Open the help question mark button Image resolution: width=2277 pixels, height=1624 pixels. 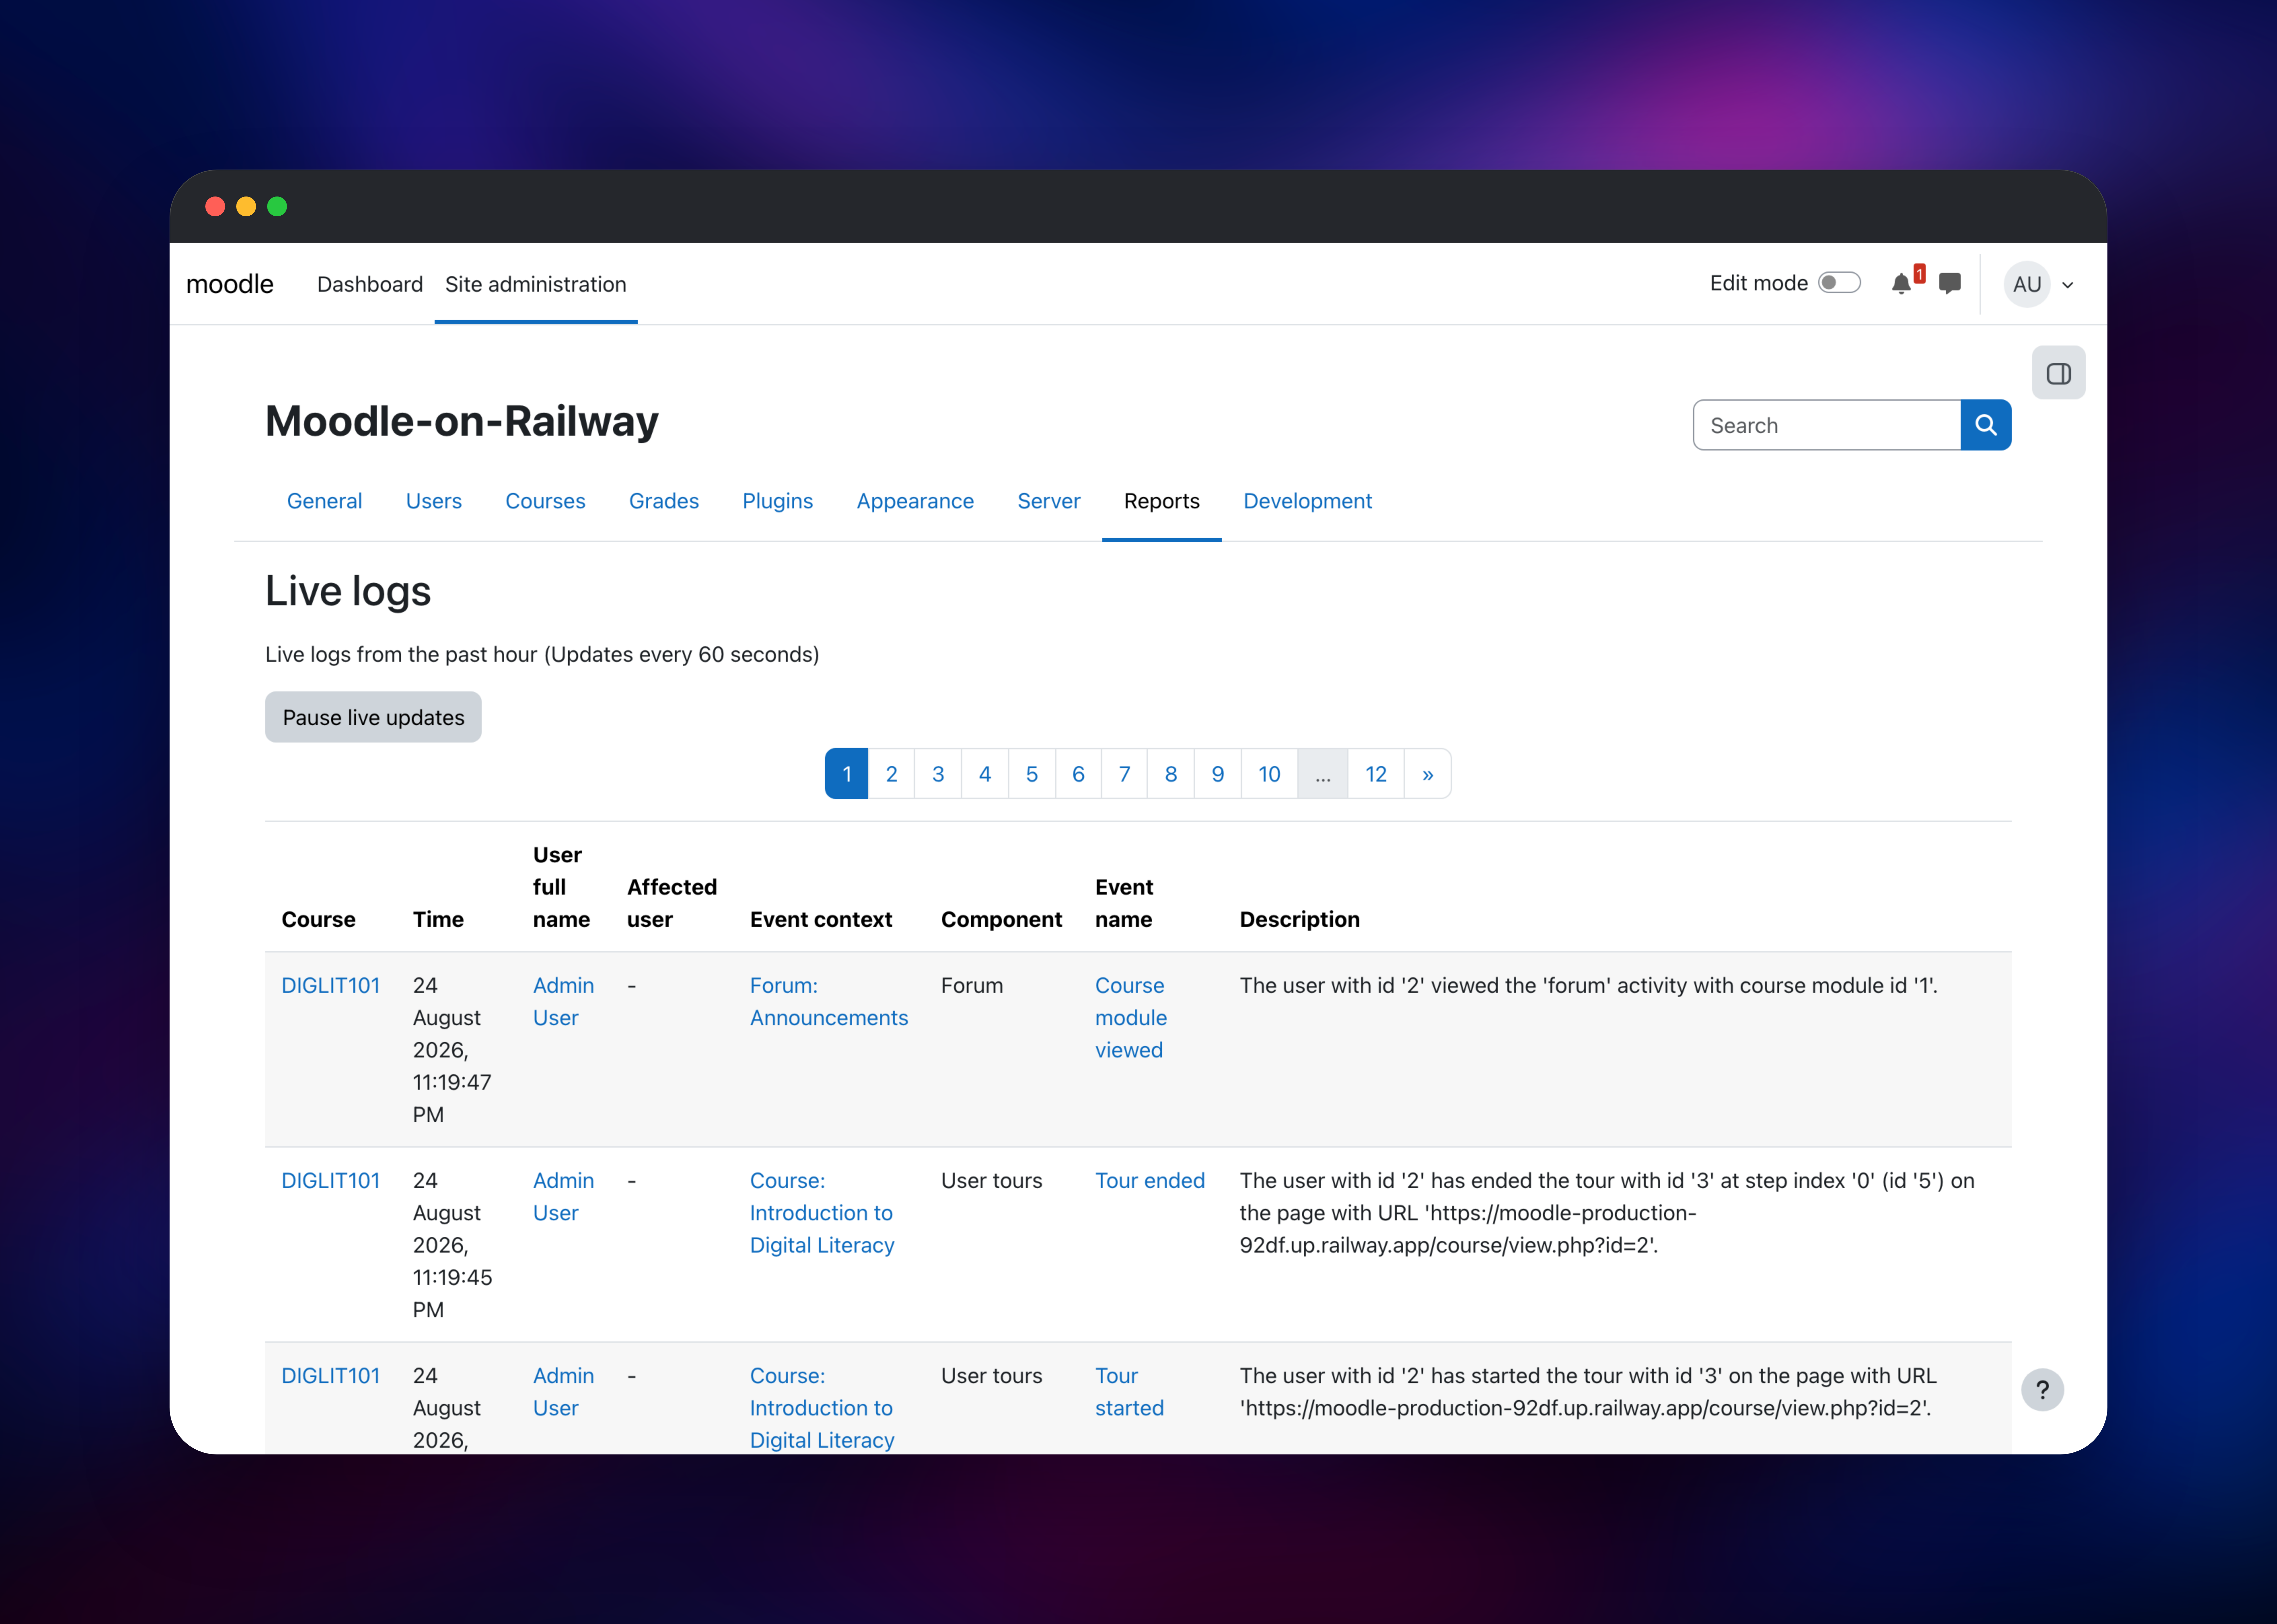(2043, 1390)
